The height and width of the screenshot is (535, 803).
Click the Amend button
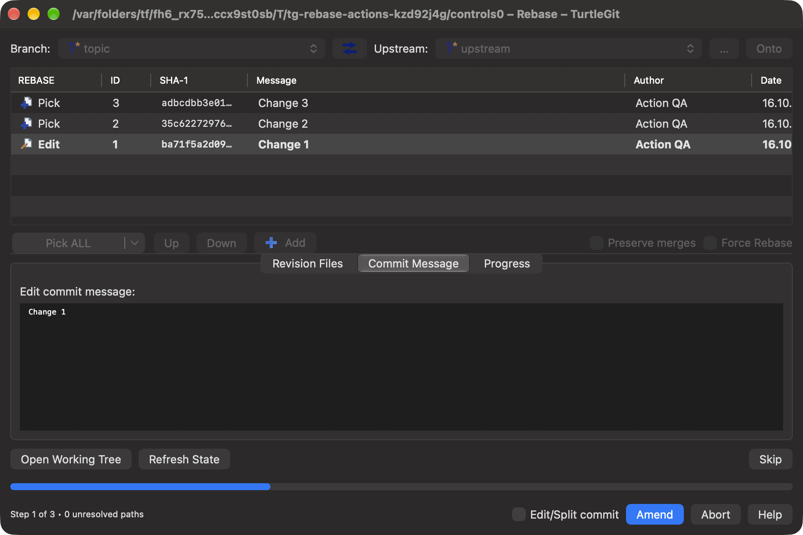coord(654,514)
